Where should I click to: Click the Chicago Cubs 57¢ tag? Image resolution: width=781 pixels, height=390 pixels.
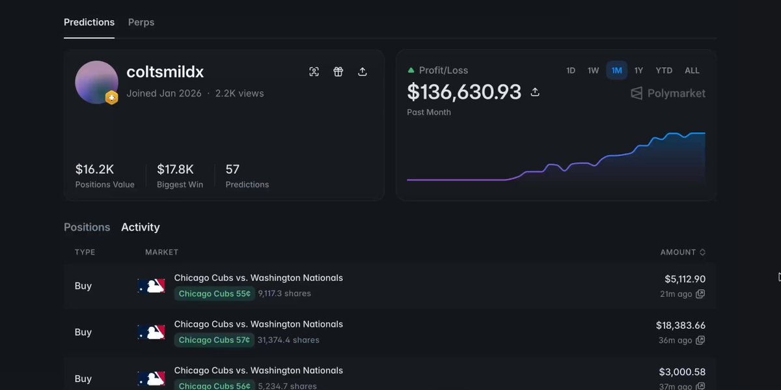[x=215, y=340]
